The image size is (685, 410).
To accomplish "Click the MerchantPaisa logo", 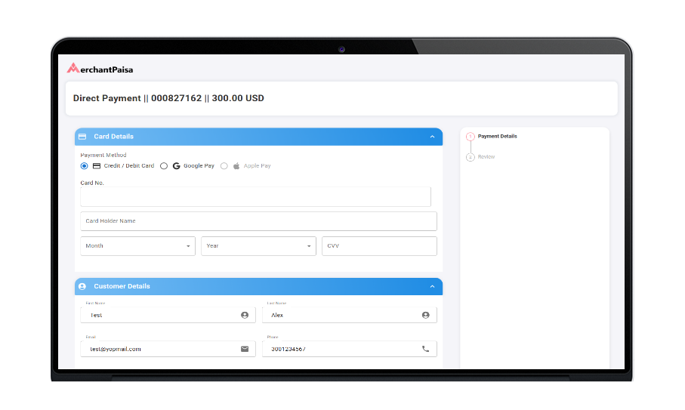I will 100,69.
